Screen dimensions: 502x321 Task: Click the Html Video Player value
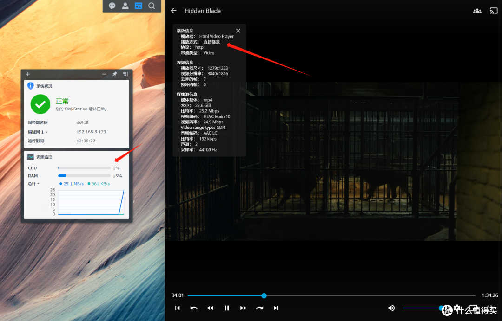(x=217, y=36)
